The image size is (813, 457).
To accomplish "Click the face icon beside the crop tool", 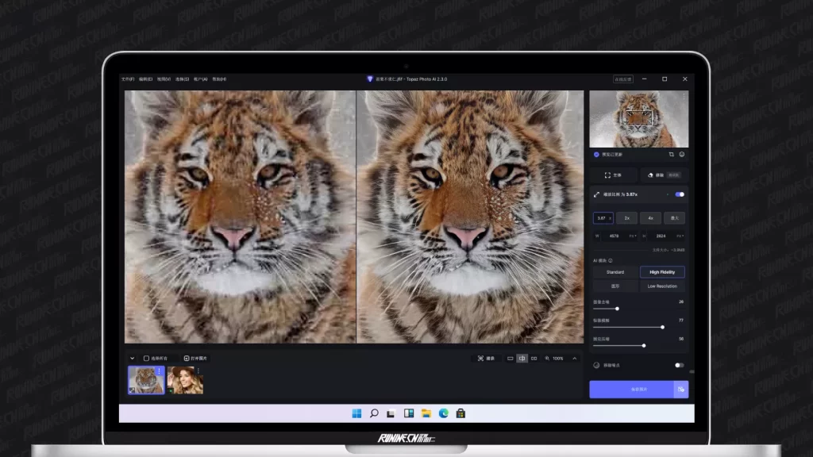I will [x=682, y=154].
